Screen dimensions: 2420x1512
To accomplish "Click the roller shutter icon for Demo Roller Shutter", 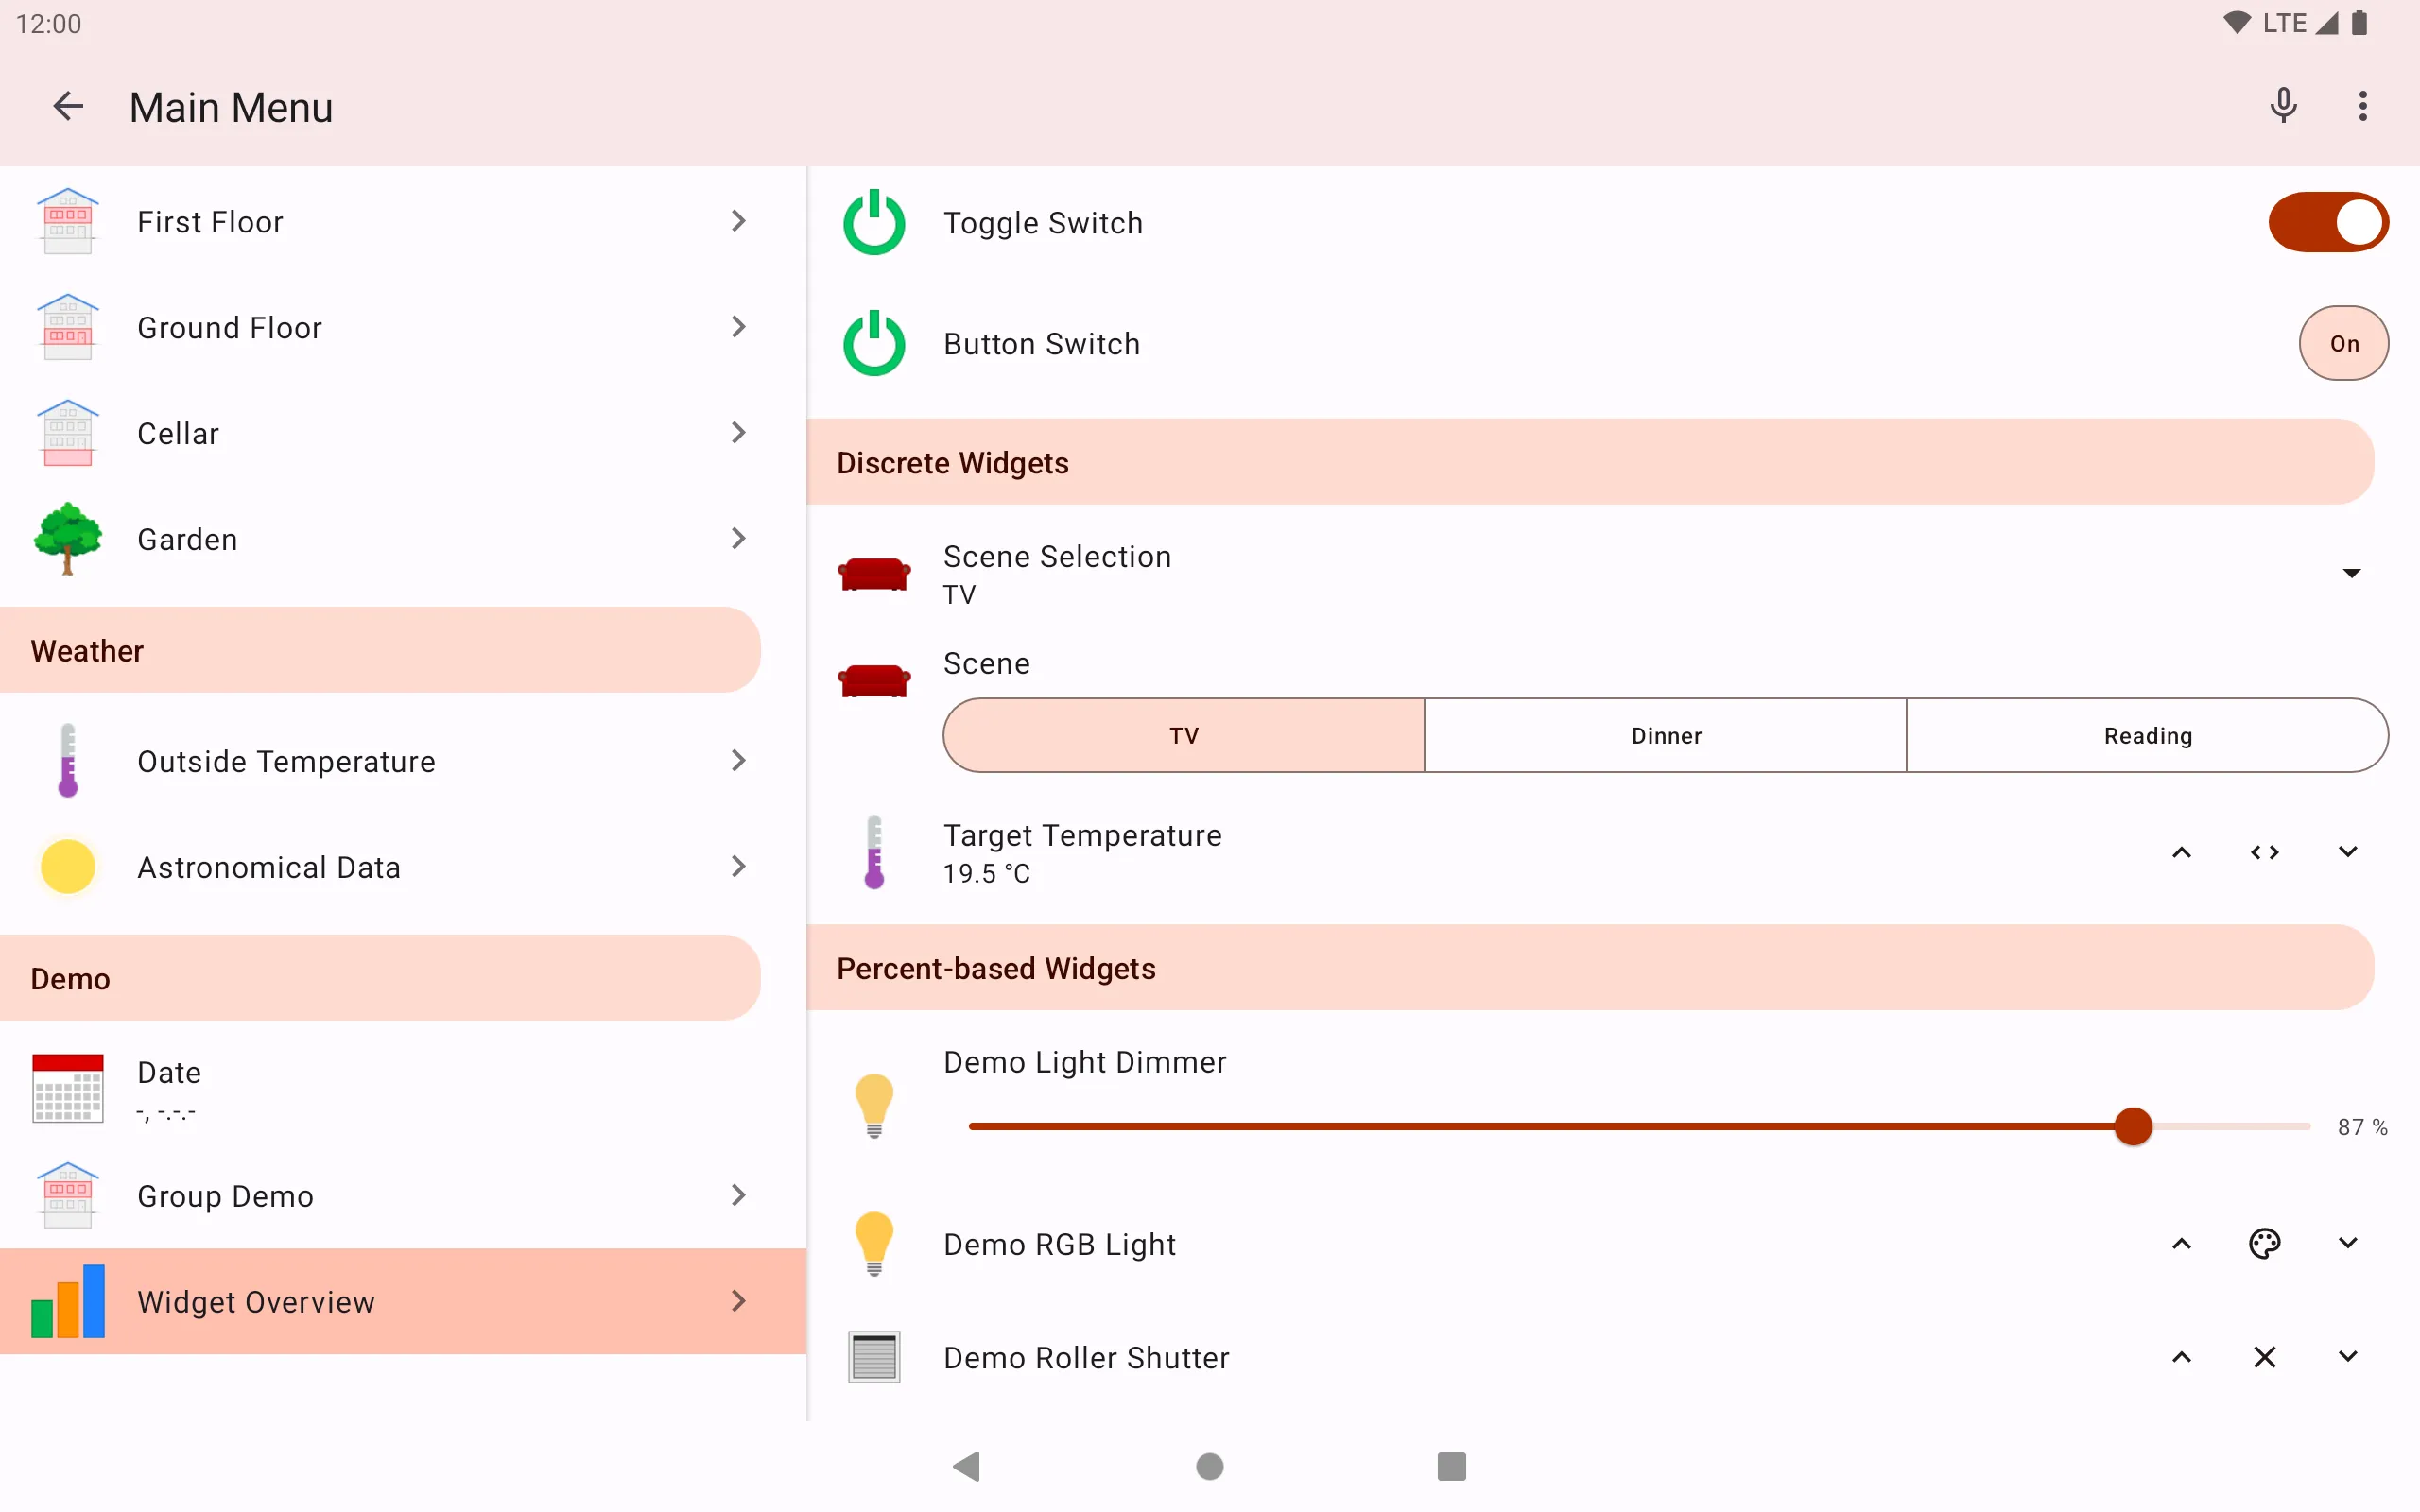I will (x=874, y=1355).
